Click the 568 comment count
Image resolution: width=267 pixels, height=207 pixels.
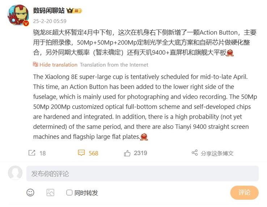coord(93,153)
